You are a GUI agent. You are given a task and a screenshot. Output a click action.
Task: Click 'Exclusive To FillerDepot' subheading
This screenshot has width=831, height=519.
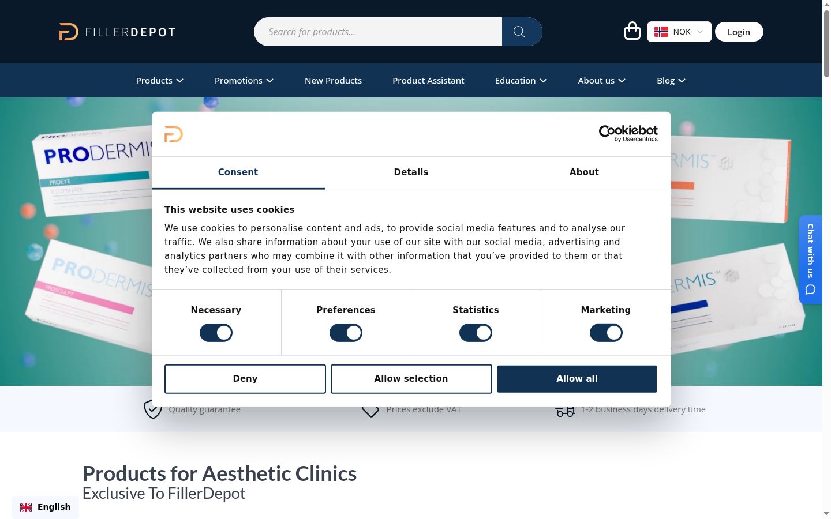(x=164, y=494)
